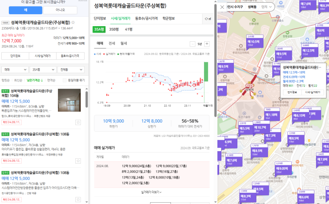This screenshot has width=329, height=204.
Task: Open the 매8.5억 159㎡ map marker
Action: pos(259,150)
